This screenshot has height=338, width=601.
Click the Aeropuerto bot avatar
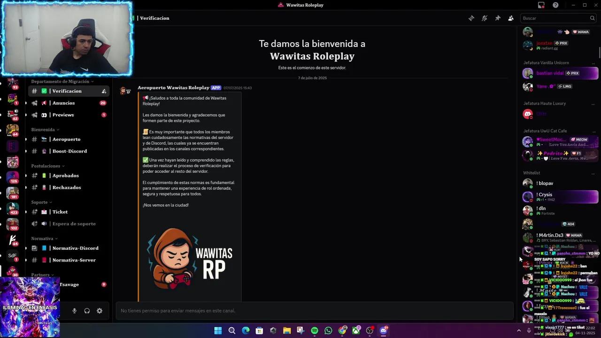125,91
